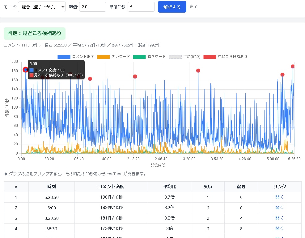
Task: Focus the 閾値 input field
Action: click(x=93, y=7)
